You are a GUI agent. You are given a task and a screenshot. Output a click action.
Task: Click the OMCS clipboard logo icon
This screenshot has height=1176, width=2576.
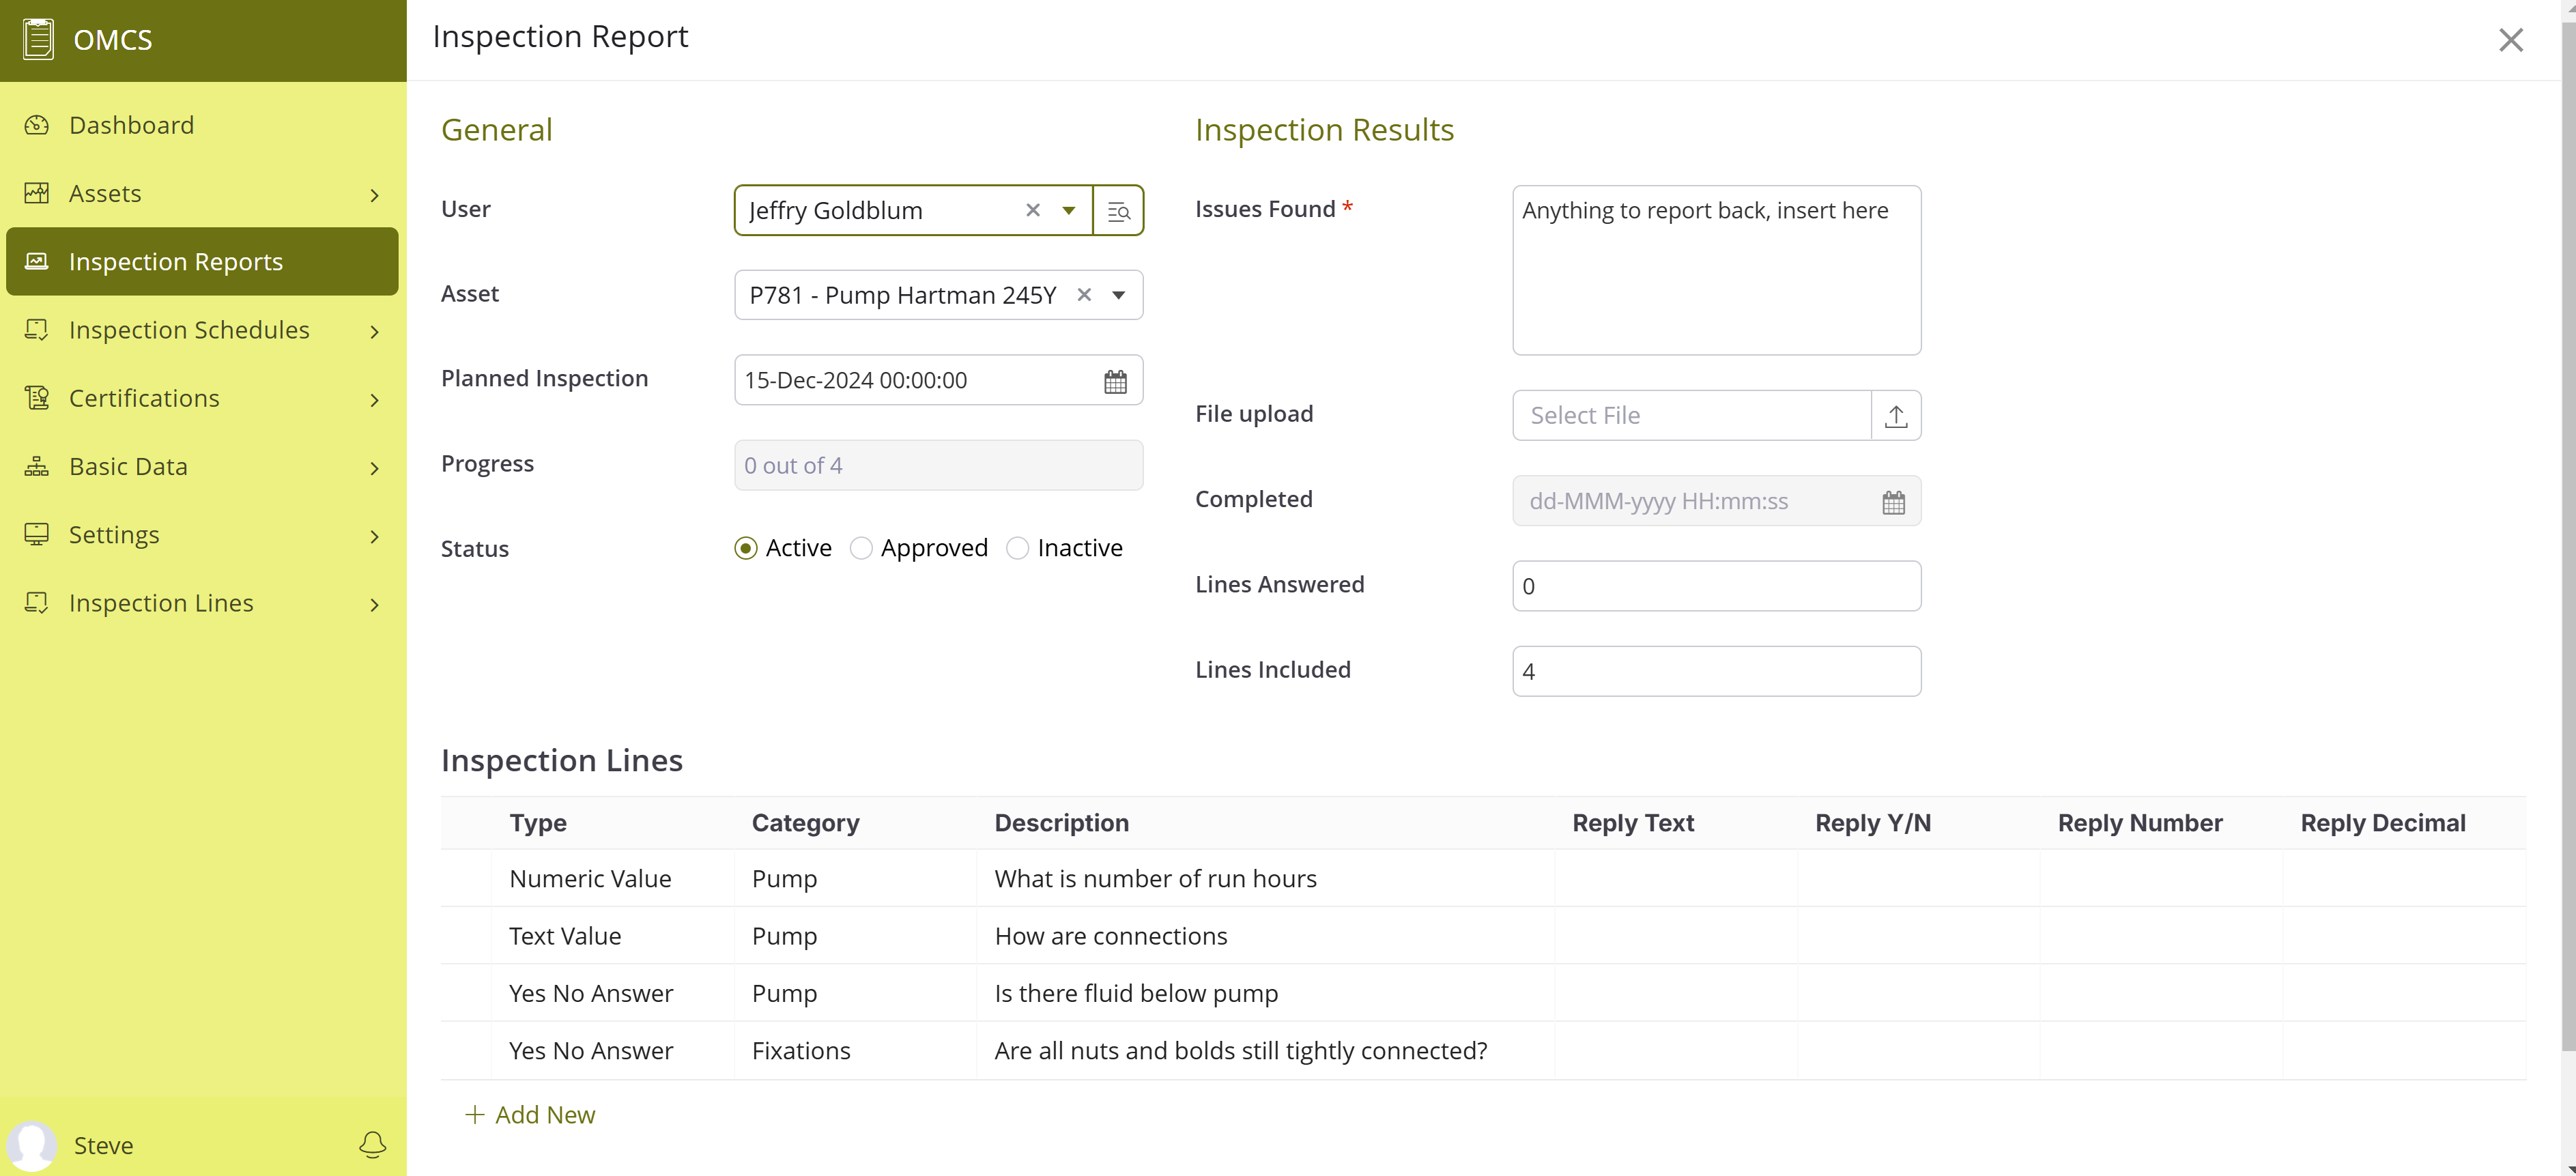(38, 40)
